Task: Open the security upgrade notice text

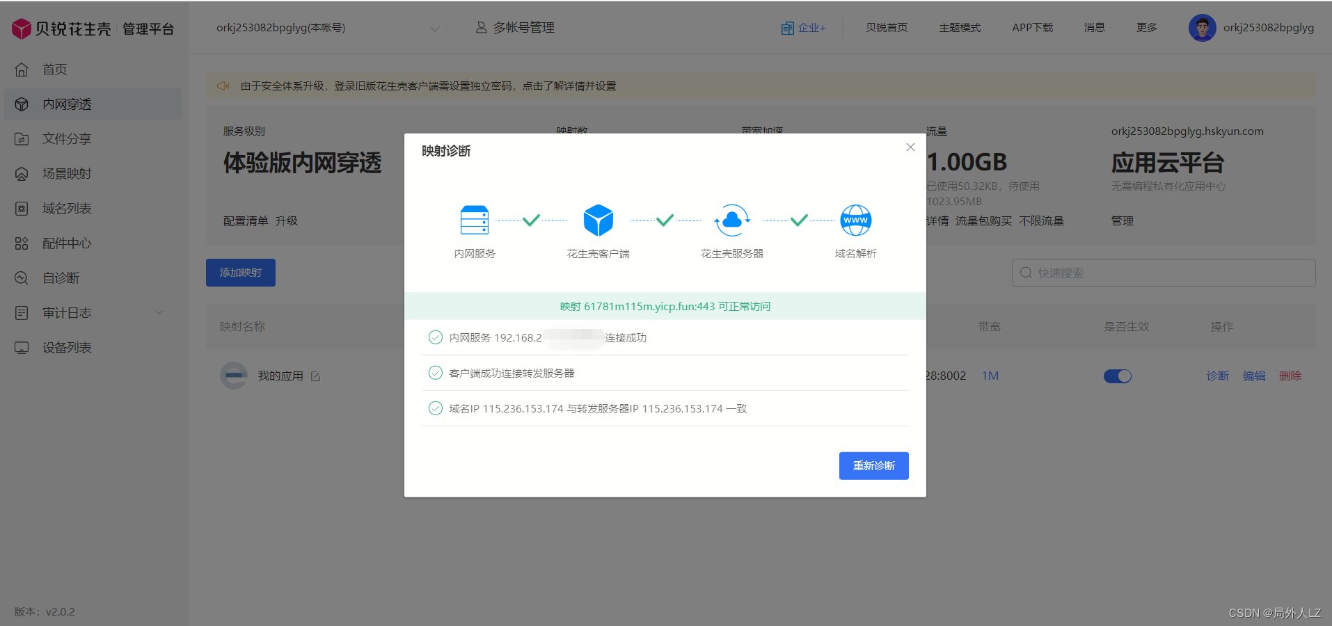Action: [x=429, y=86]
